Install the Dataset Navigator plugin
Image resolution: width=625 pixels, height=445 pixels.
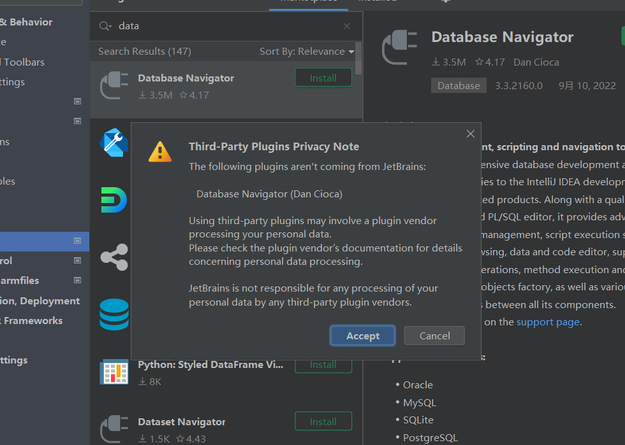[323, 421]
